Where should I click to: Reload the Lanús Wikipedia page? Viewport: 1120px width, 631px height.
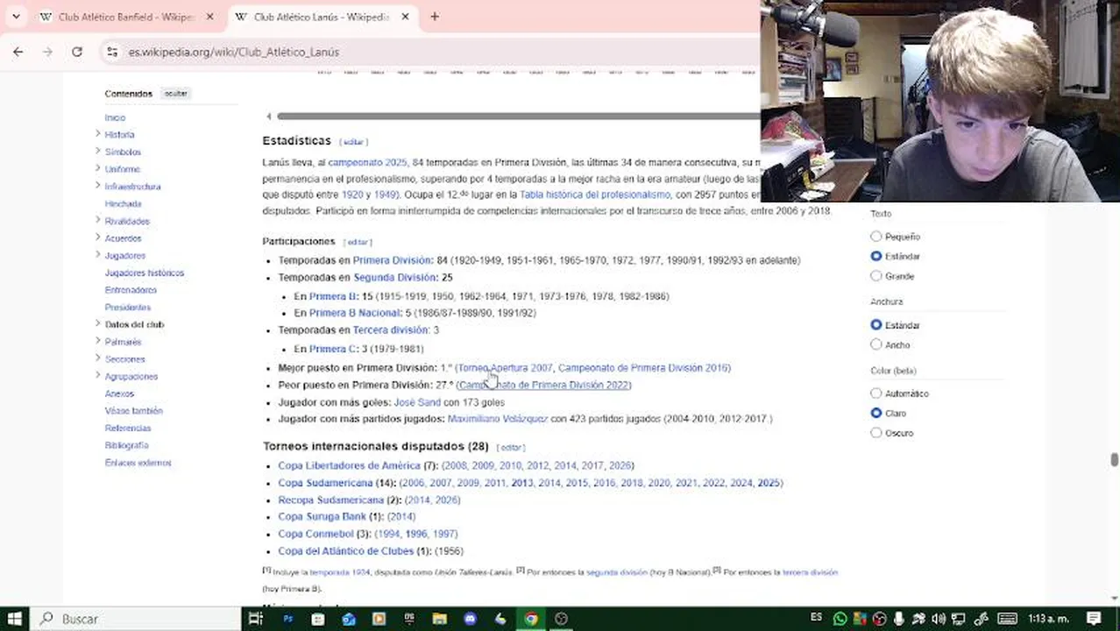[77, 52]
